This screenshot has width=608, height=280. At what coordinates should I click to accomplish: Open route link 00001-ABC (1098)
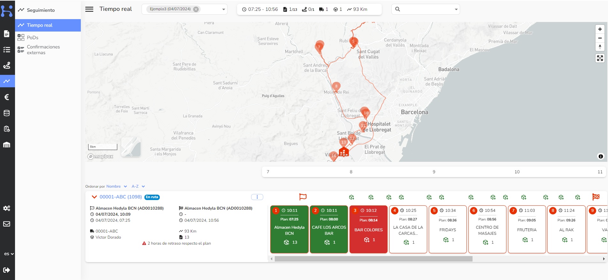tap(120, 197)
